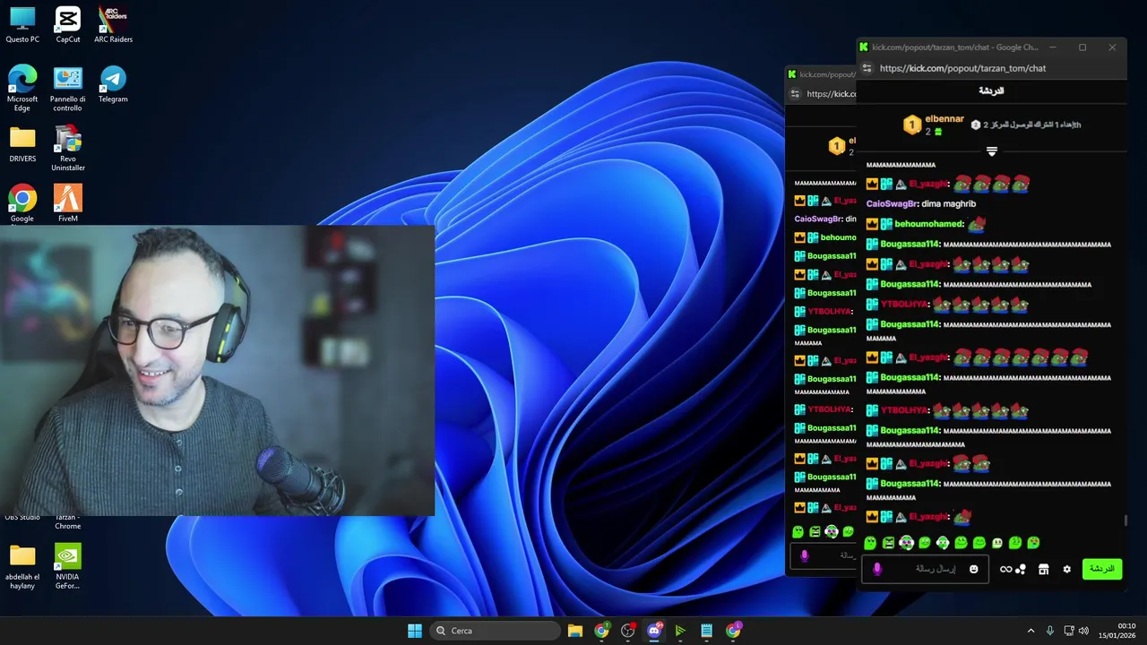The width and height of the screenshot is (1147, 645).
Task: Click the Cerca taskbar search box
Action: point(496,631)
